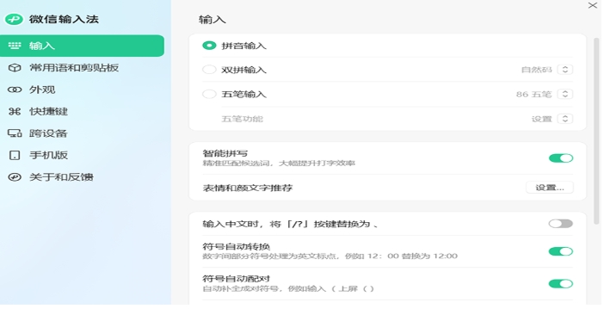Click the WeChat Input green logo icon
Image resolution: width=604 pixels, height=315 pixels.
tap(15, 19)
